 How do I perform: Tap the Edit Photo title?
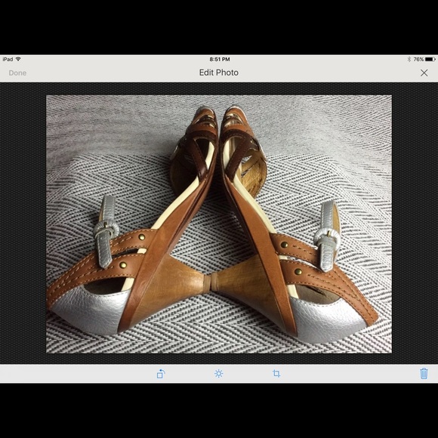click(x=219, y=72)
